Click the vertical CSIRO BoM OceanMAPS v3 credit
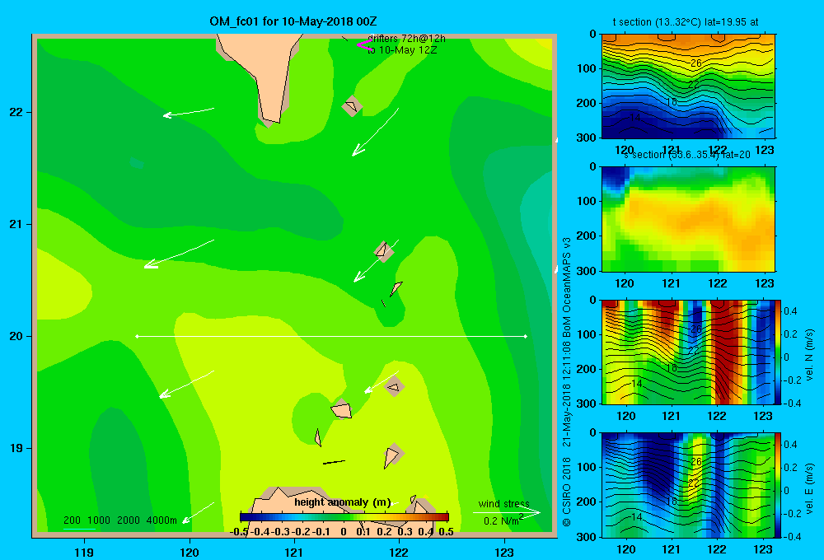This screenshot has width=824, height=560. pos(567,381)
